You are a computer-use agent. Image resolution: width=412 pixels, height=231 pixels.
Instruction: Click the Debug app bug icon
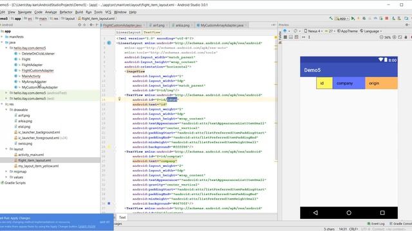[x=364, y=19]
